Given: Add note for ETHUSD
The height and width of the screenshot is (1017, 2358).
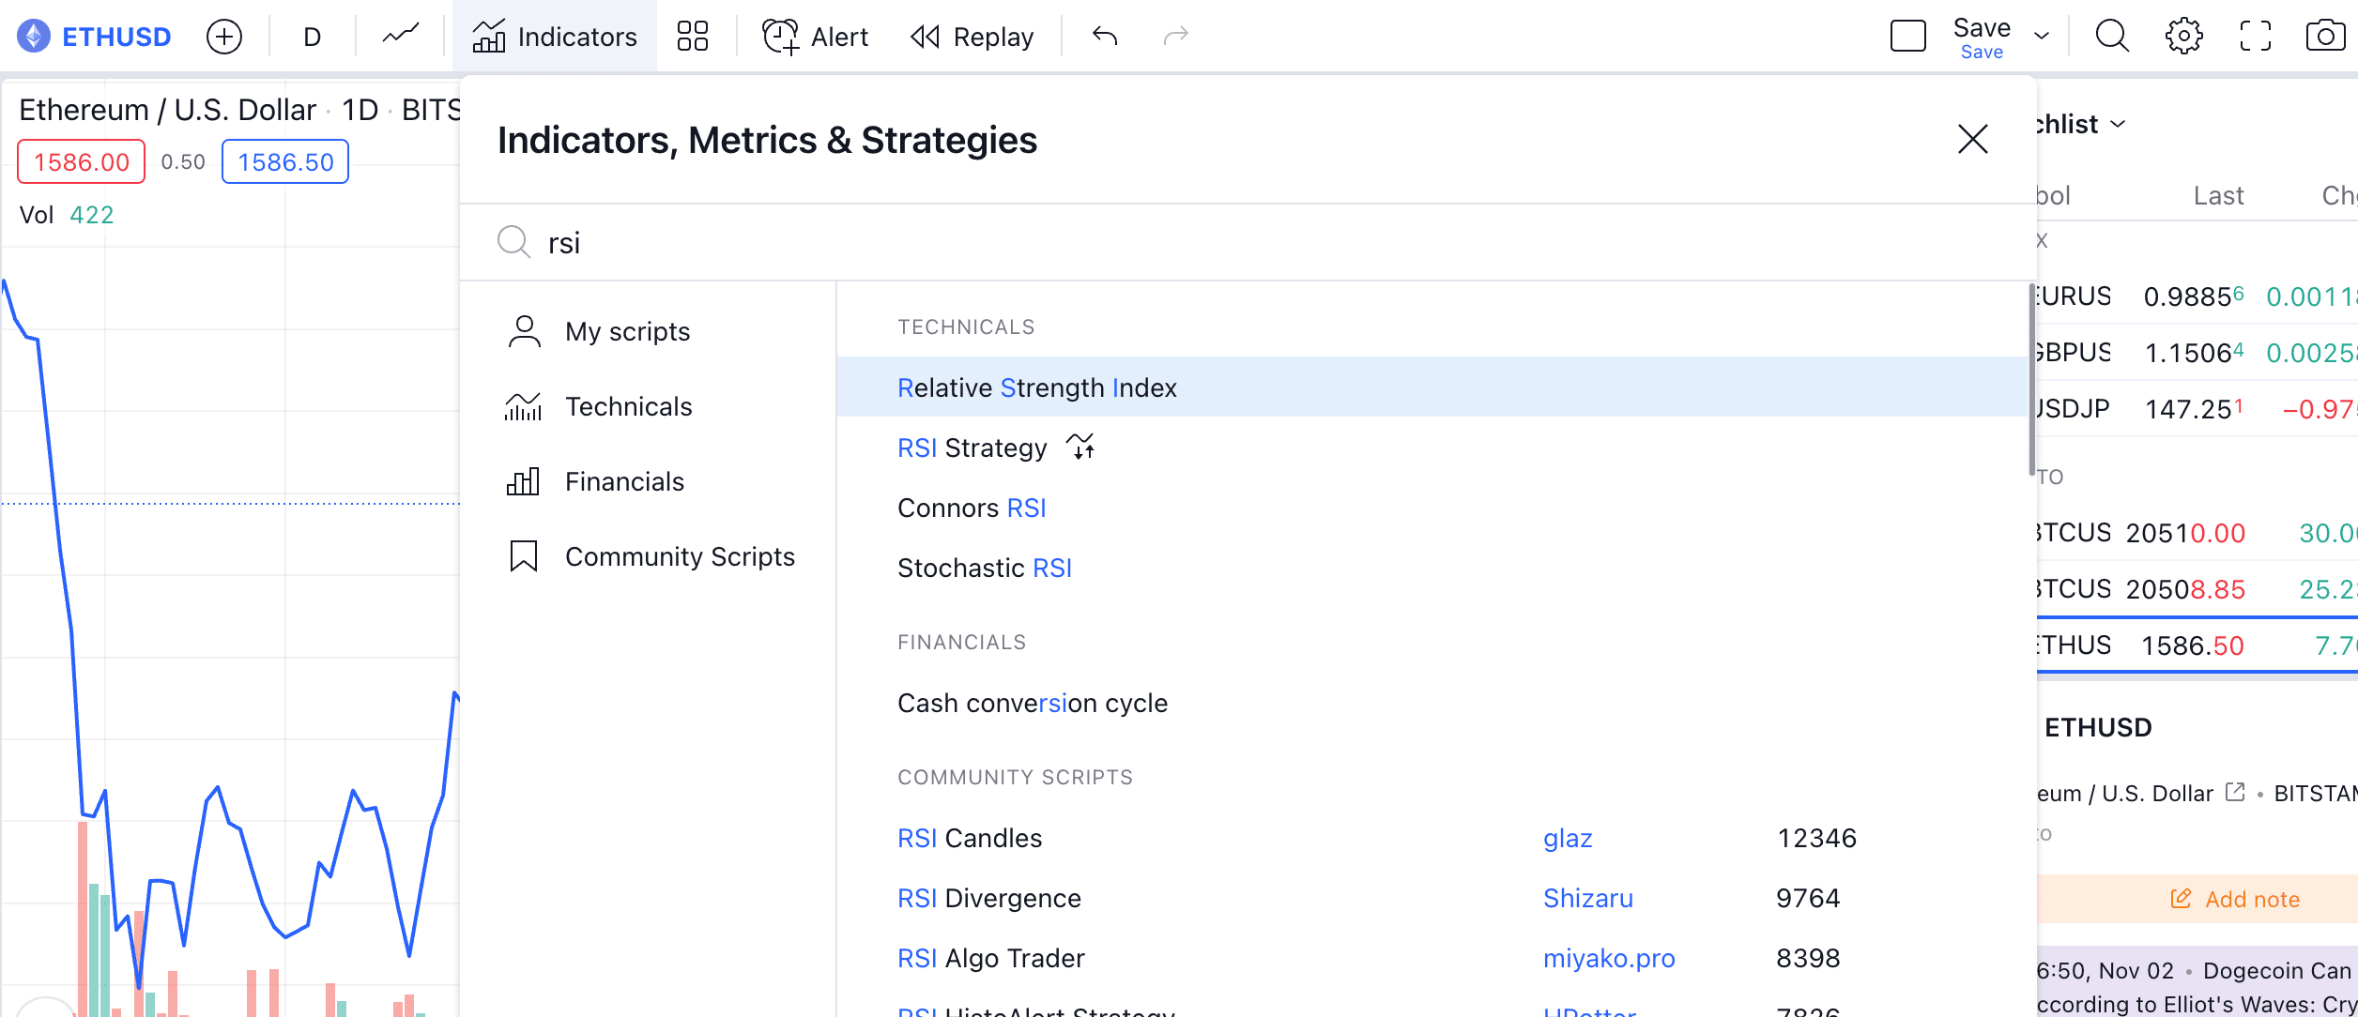Looking at the screenshot, I should (x=2234, y=899).
